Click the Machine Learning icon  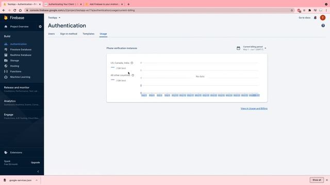coord(6,77)
